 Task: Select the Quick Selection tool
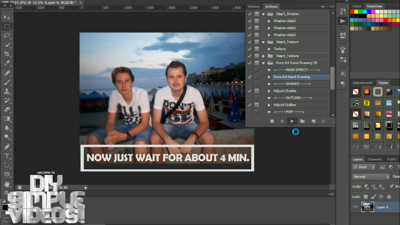(x=7, y=45)
